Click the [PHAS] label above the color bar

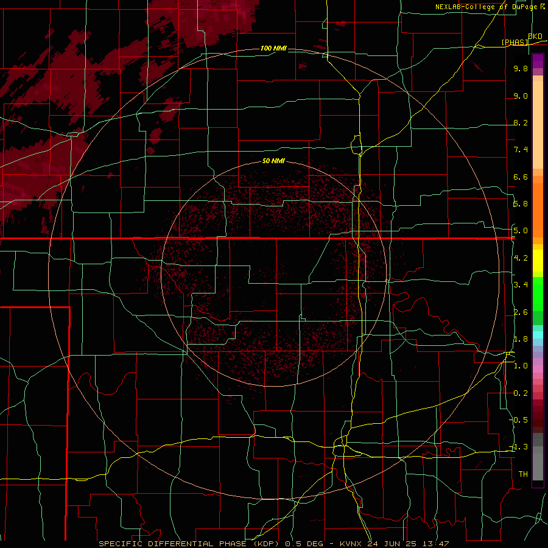pyautogui.click(x=515, y=42)
